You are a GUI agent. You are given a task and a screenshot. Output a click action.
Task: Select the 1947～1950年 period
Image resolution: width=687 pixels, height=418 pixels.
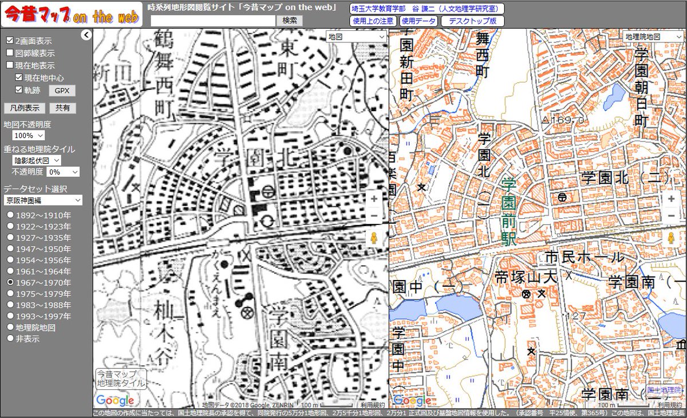(10, 249)
